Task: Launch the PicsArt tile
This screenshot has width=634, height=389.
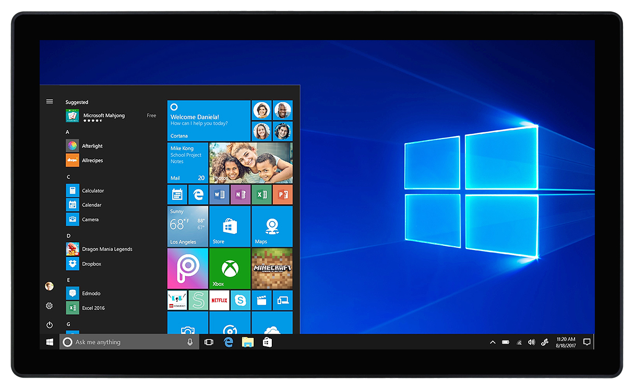Action: click(x=188, y=269)
